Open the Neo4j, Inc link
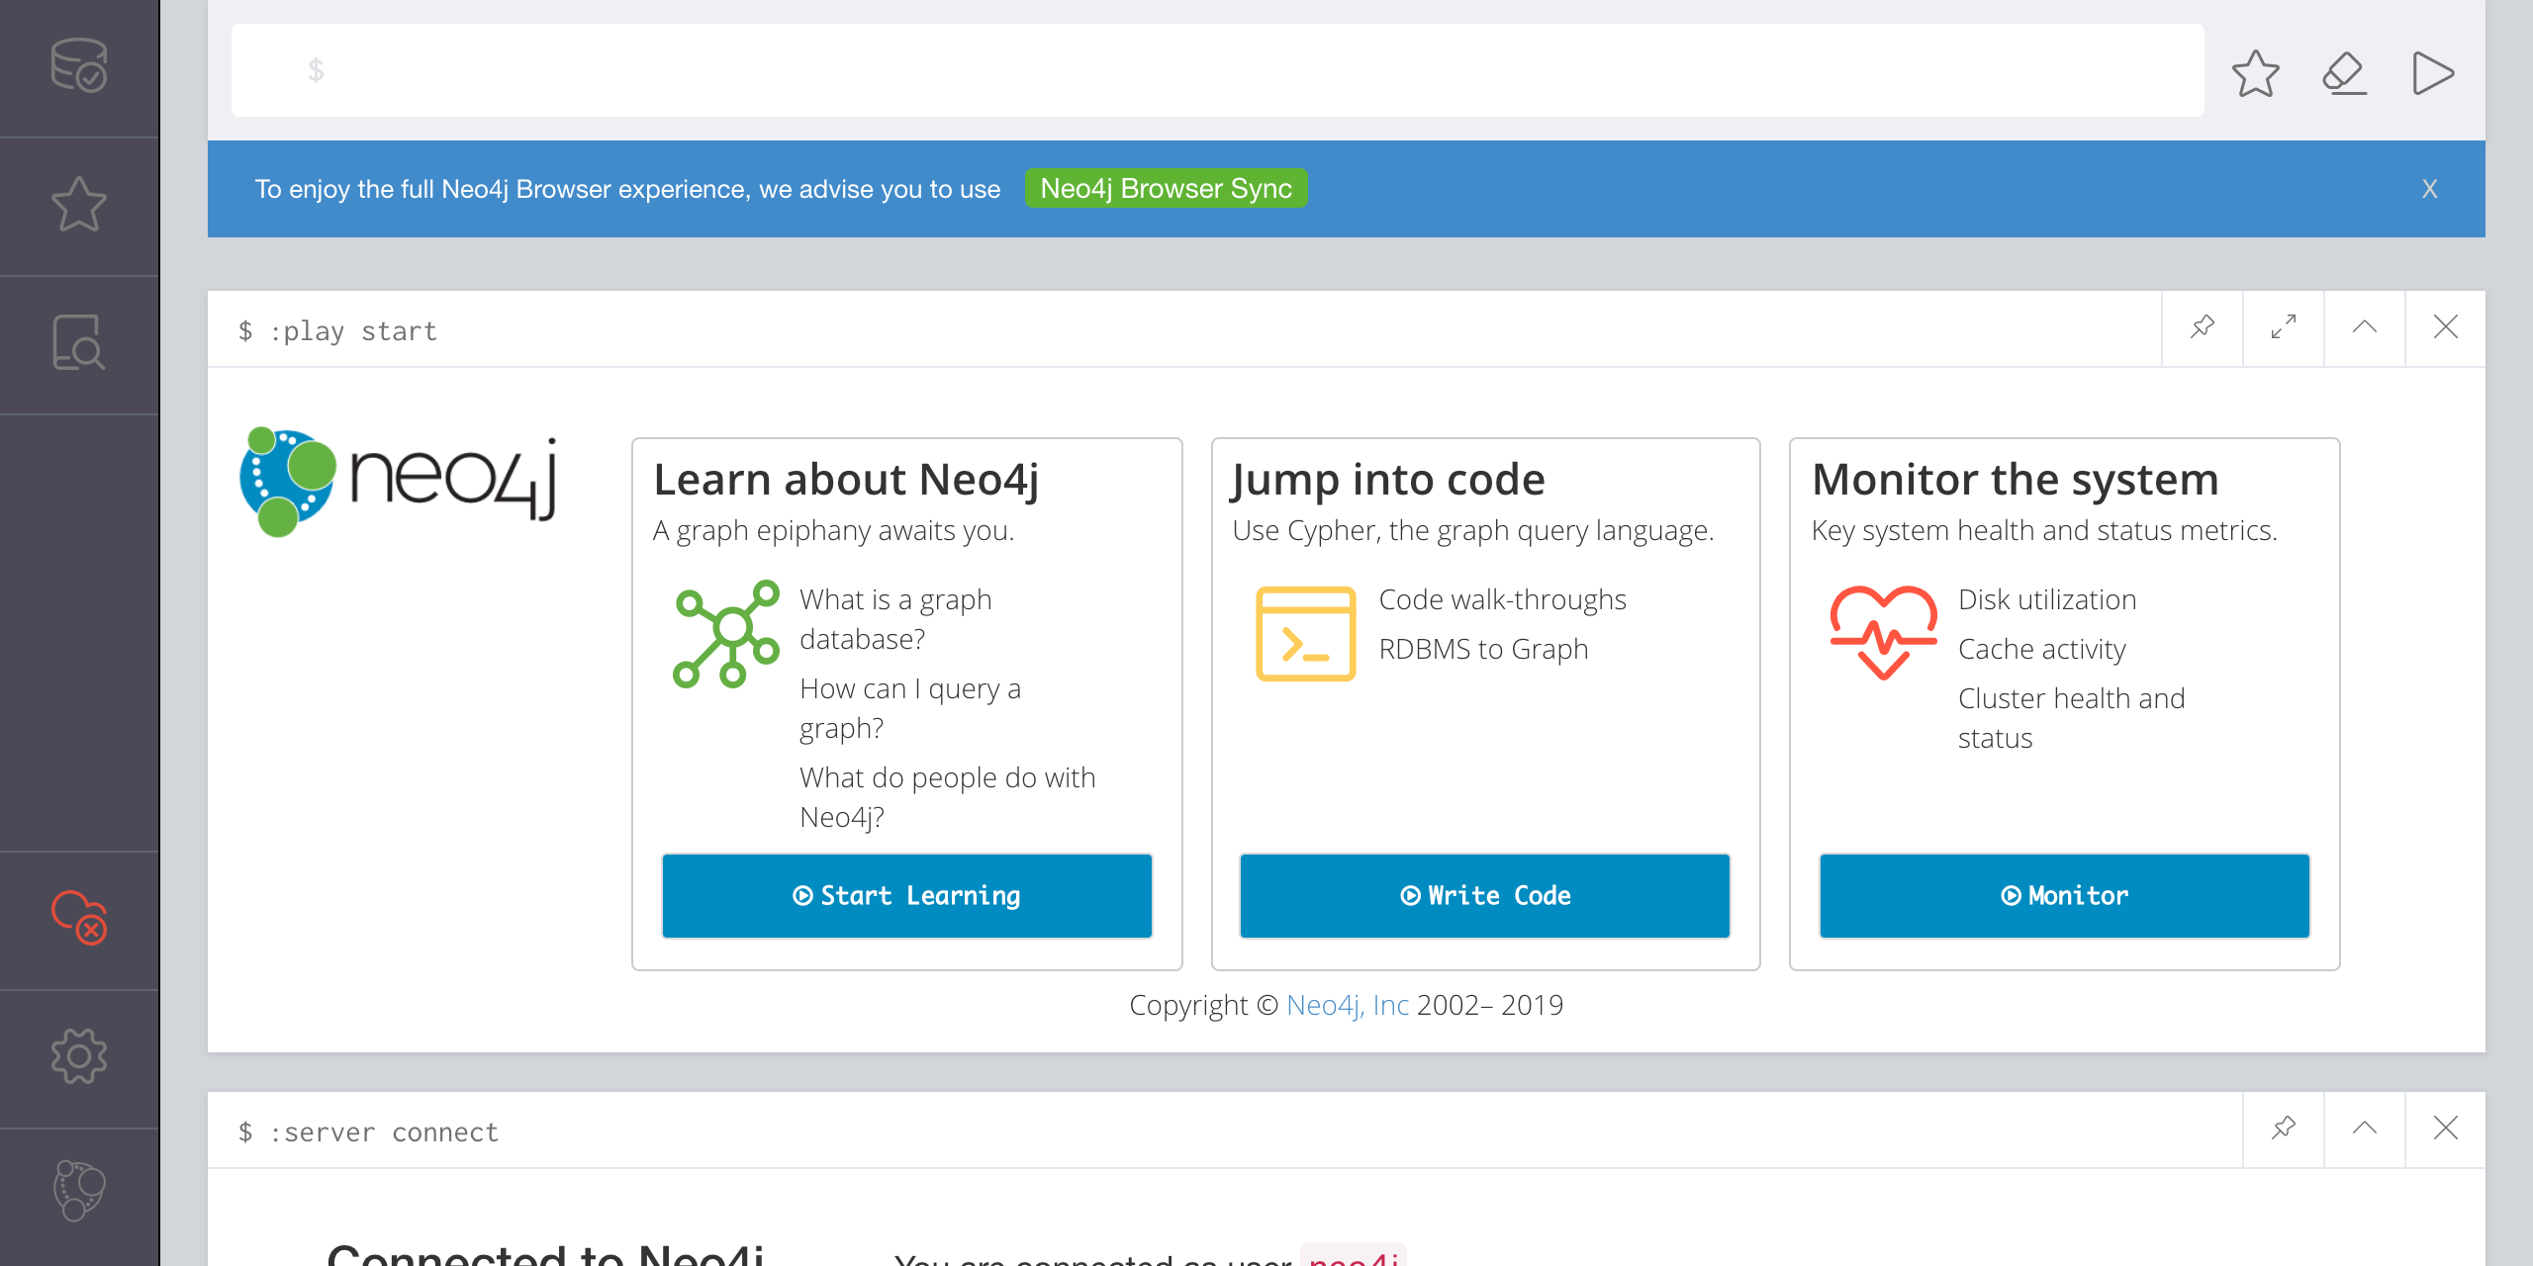Viewport: 2533px width, 1266px height. coord(1347,1005)
